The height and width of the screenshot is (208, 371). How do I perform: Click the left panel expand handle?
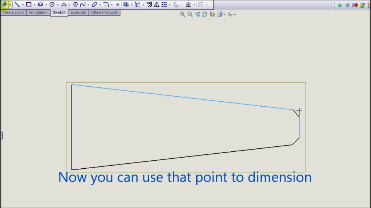click(1, 135)
